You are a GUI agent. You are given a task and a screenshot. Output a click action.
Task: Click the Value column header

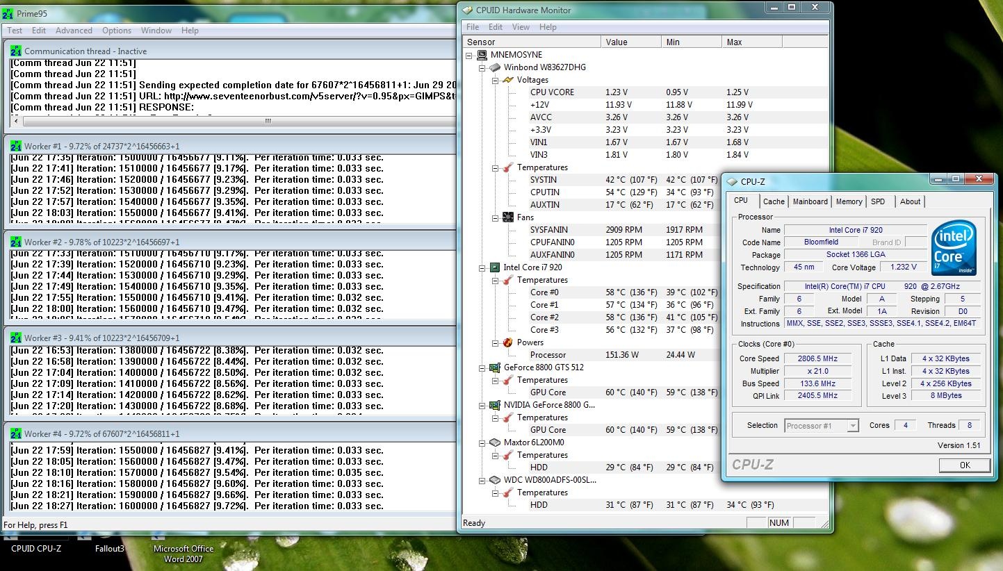coord(631,42)
